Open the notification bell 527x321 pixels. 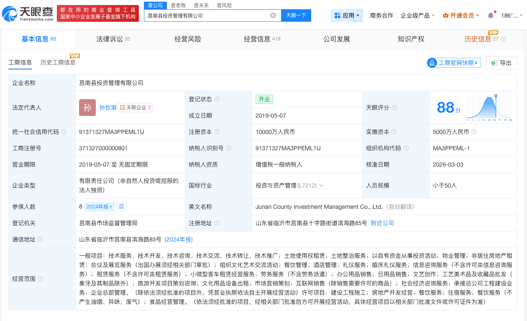(x=491, y=15)
